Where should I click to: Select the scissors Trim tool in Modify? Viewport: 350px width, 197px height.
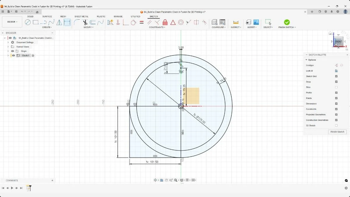click(x=85, y=22)
